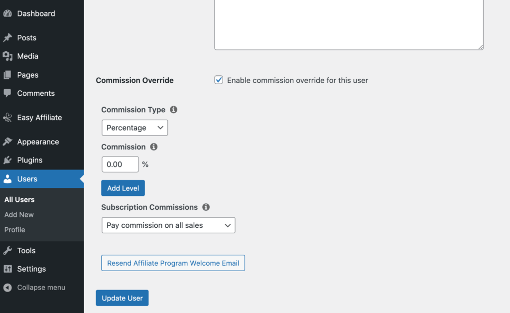
Task: Open Settings from the sidebar icon
Action: tap(7, 269)
